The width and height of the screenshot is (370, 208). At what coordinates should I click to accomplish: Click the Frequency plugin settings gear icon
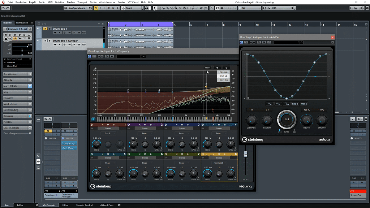coord(226,68)
